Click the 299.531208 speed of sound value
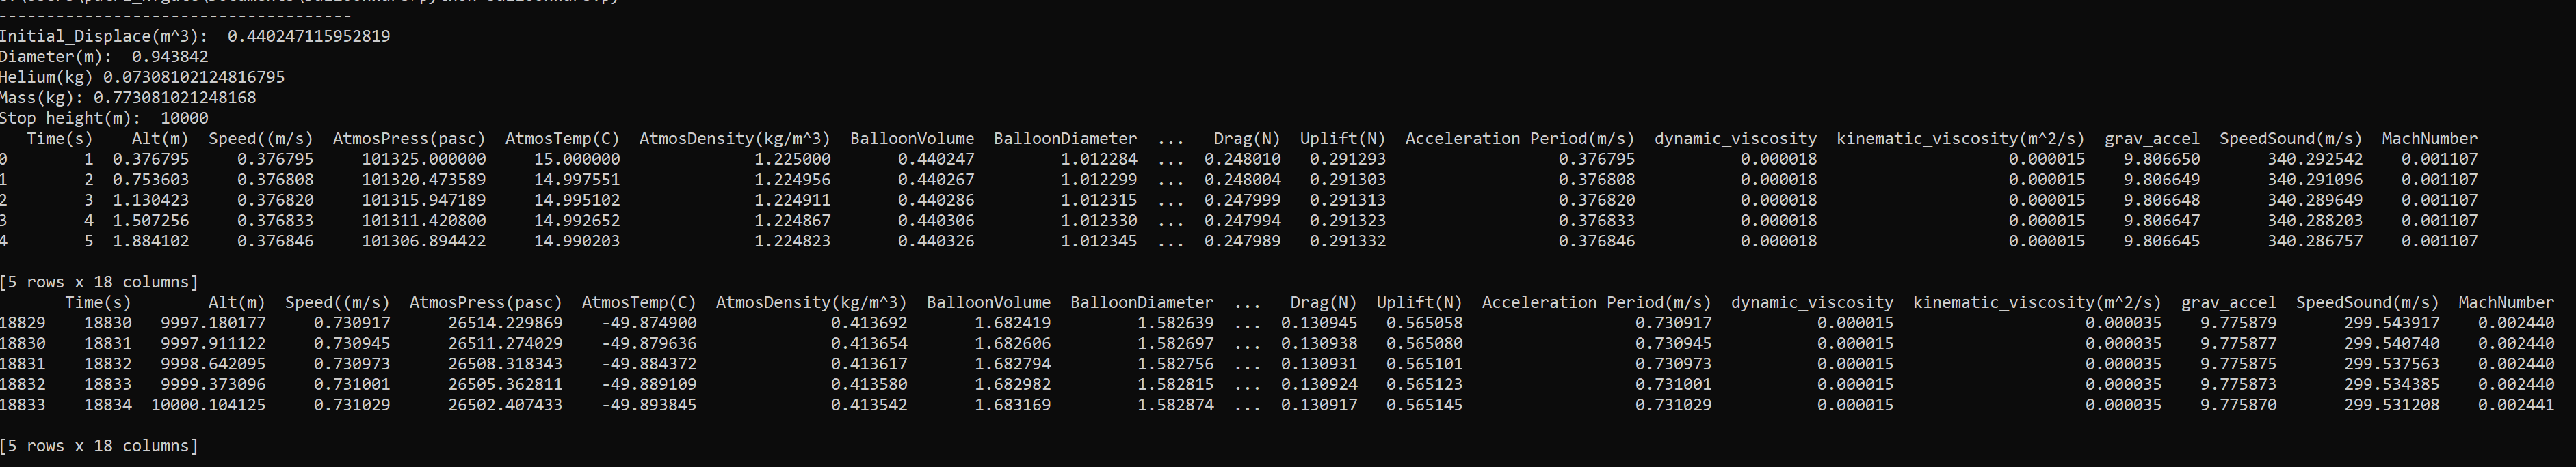 tap(2392, 405)
